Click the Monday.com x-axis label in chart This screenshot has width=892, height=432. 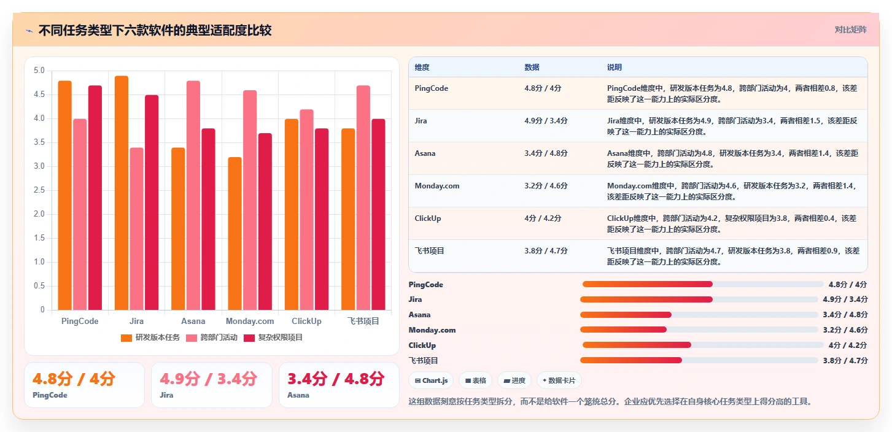[x=250, y=321]
